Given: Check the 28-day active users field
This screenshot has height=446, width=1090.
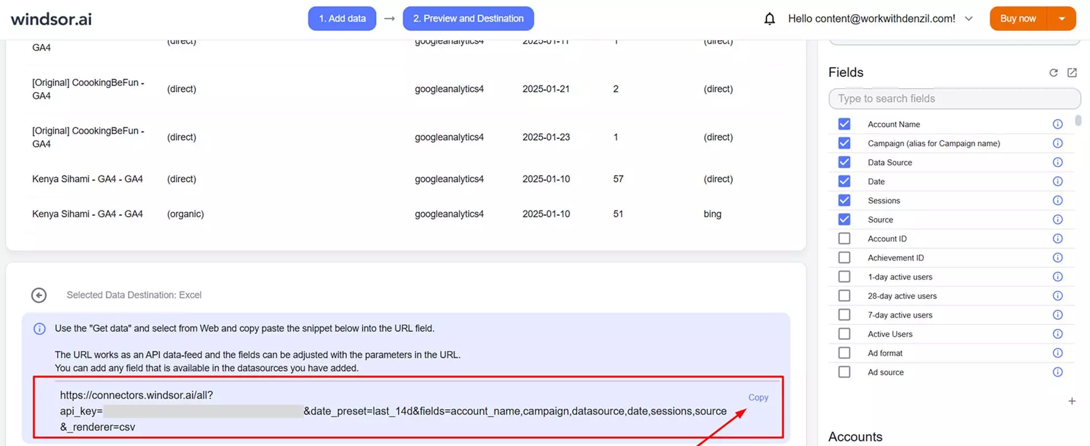Looking at the screenshot, I should pos(844,296).
